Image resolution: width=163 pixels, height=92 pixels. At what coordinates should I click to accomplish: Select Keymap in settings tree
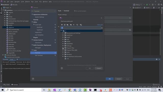click(36, 19)
